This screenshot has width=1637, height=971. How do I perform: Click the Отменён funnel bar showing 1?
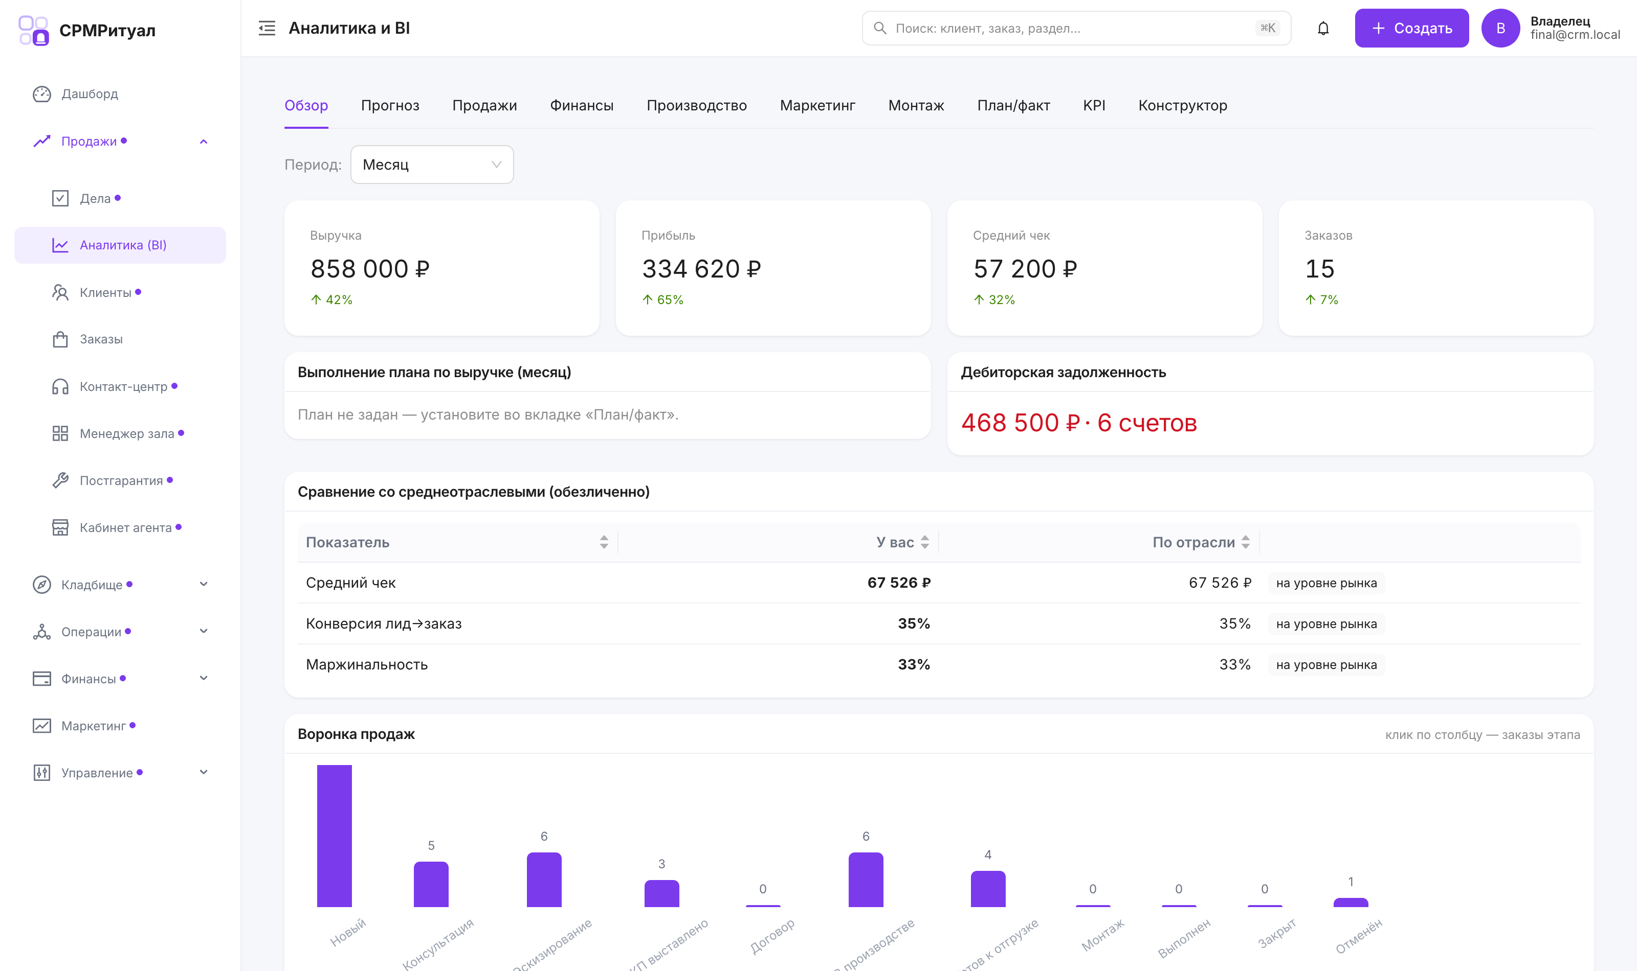pos(1351,903)
